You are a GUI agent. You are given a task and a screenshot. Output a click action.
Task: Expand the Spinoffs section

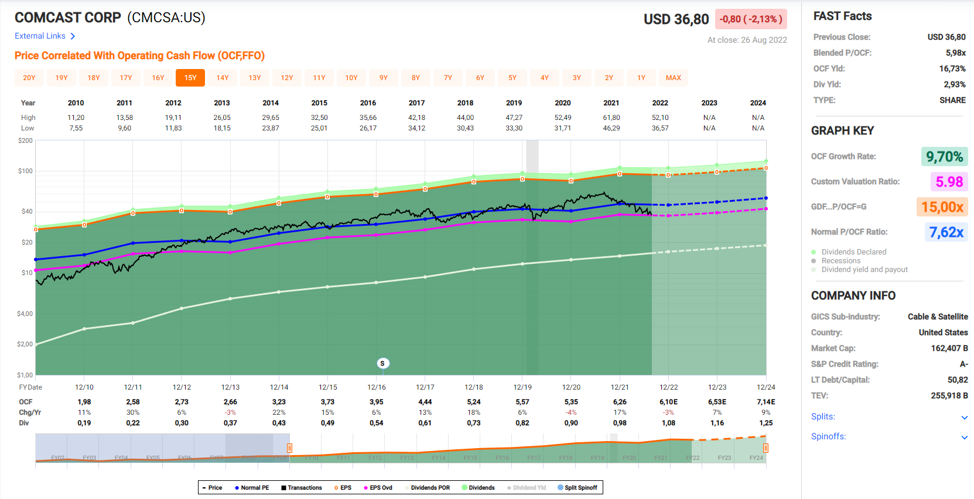click(x=964, y=437)
